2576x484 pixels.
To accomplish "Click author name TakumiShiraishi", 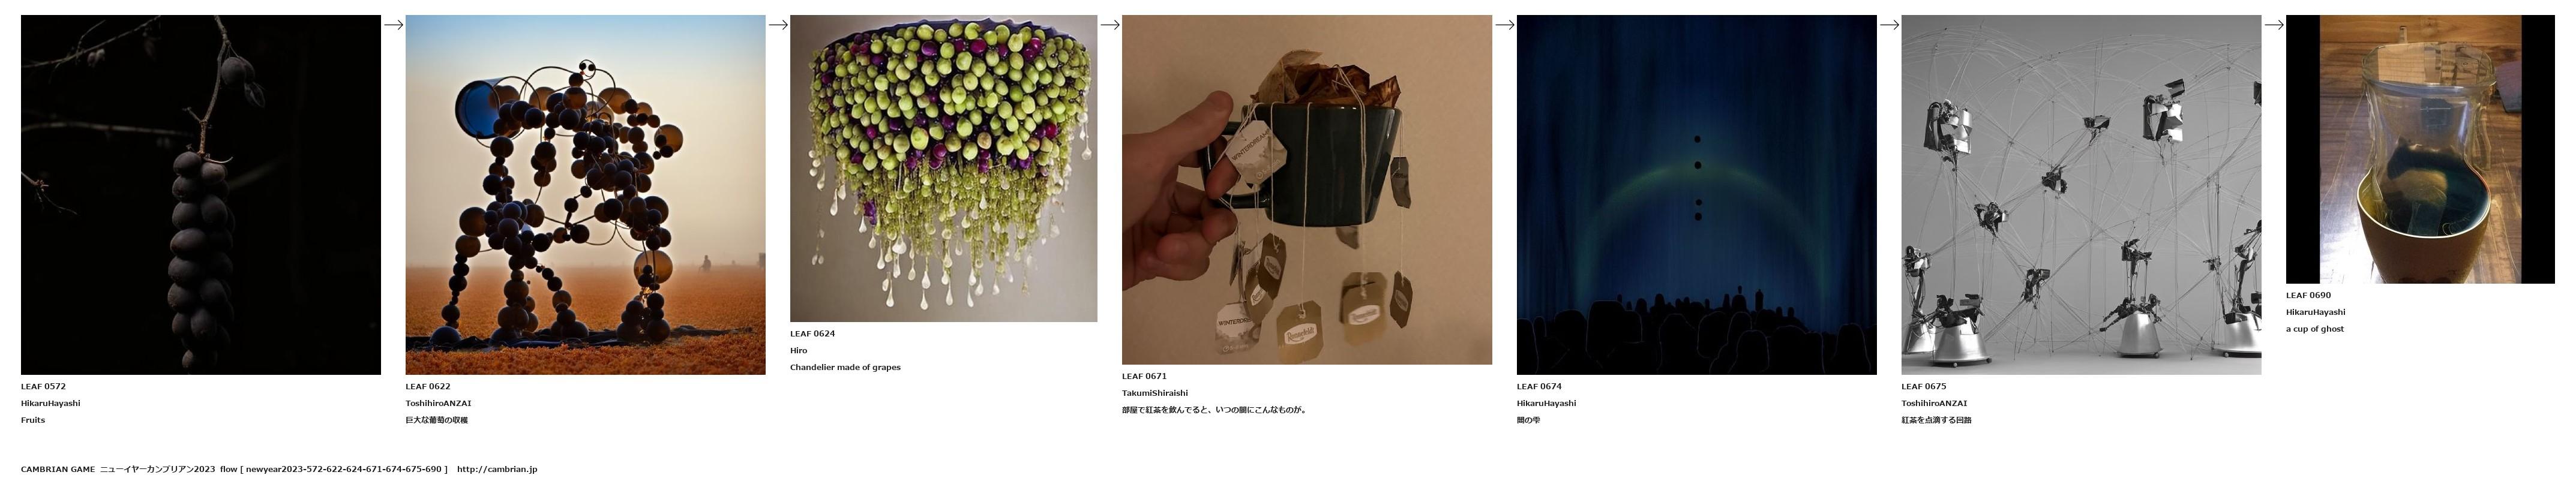I will coord(1155,393).
